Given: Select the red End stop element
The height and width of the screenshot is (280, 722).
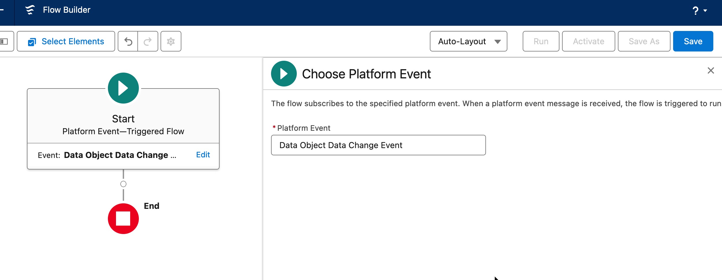Looking at the screenshot, I should (x=123, y=219).
